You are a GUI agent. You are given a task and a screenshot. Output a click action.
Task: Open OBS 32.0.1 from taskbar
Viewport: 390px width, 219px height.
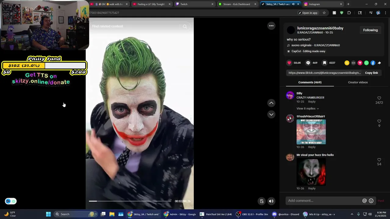click(x=253, y=214)
